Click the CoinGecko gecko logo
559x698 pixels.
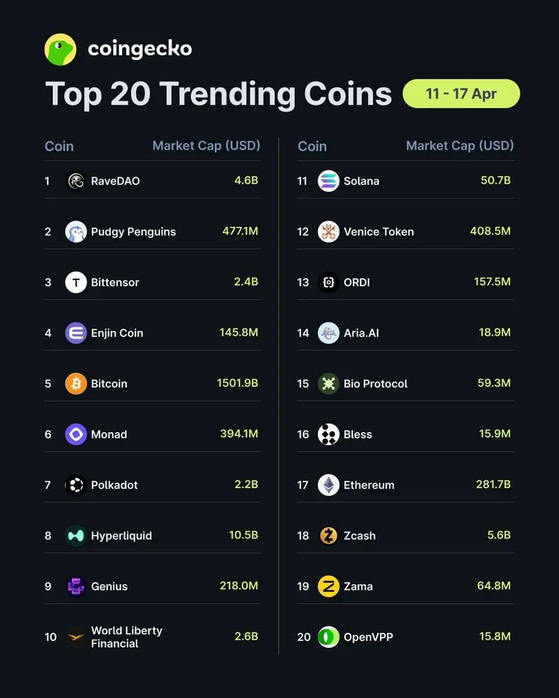61,49
